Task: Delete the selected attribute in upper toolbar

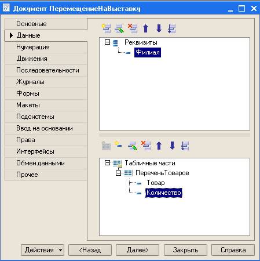Action: 133,28
